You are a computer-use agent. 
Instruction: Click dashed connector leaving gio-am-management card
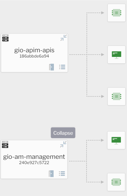77,161
